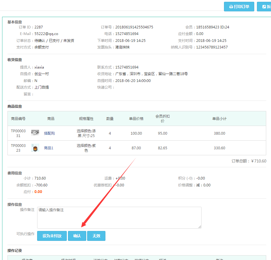The image size is (271, 260).
Task: Open the 搭配购 product link
Action: pos(49,133)
